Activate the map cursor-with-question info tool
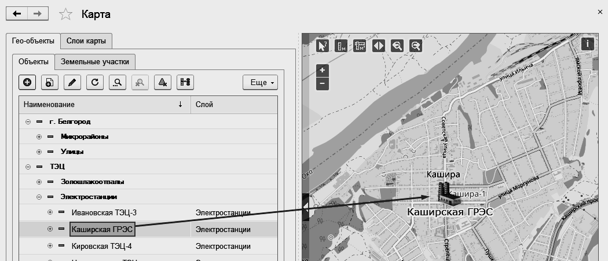The image size is (608, 261). (x=323, y=46)
